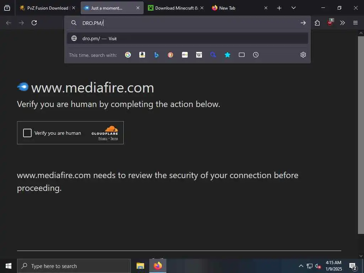Switch to the Just a moment tab
The image size is (364, 273).
coord(112,8)
